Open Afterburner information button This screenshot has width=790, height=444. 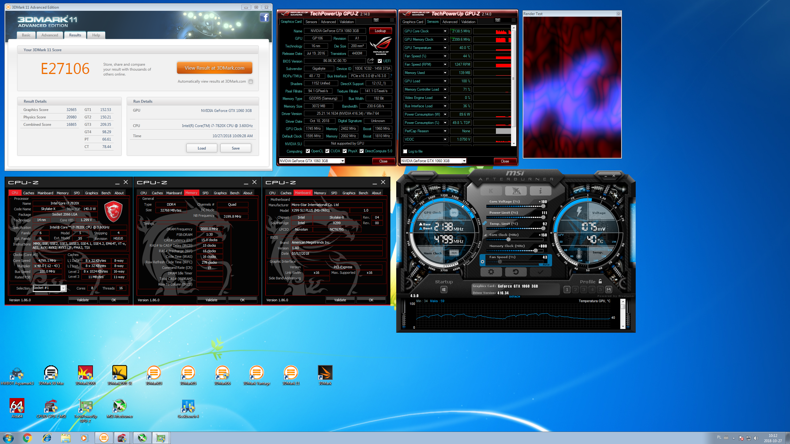(x=540, y=191)
